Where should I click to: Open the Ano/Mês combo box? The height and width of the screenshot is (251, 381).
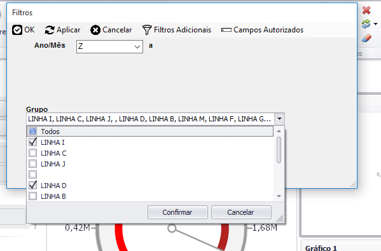109,46
